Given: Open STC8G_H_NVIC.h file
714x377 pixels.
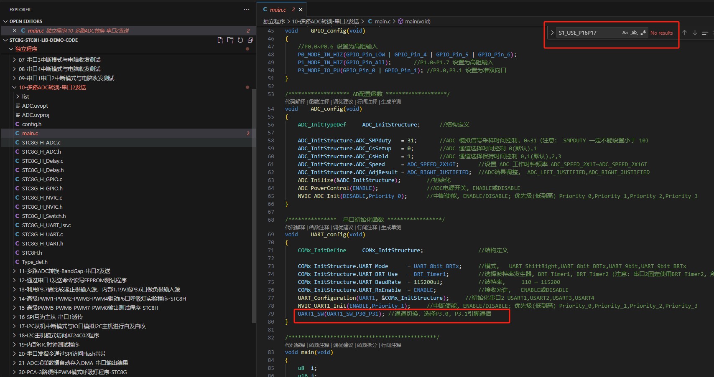Looking at the screenshot, I should coord(42,207).
